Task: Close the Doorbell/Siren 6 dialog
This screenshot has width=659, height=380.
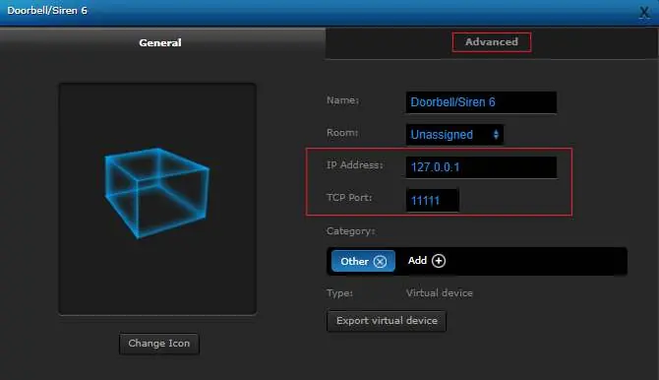Action: click(644, 12)
